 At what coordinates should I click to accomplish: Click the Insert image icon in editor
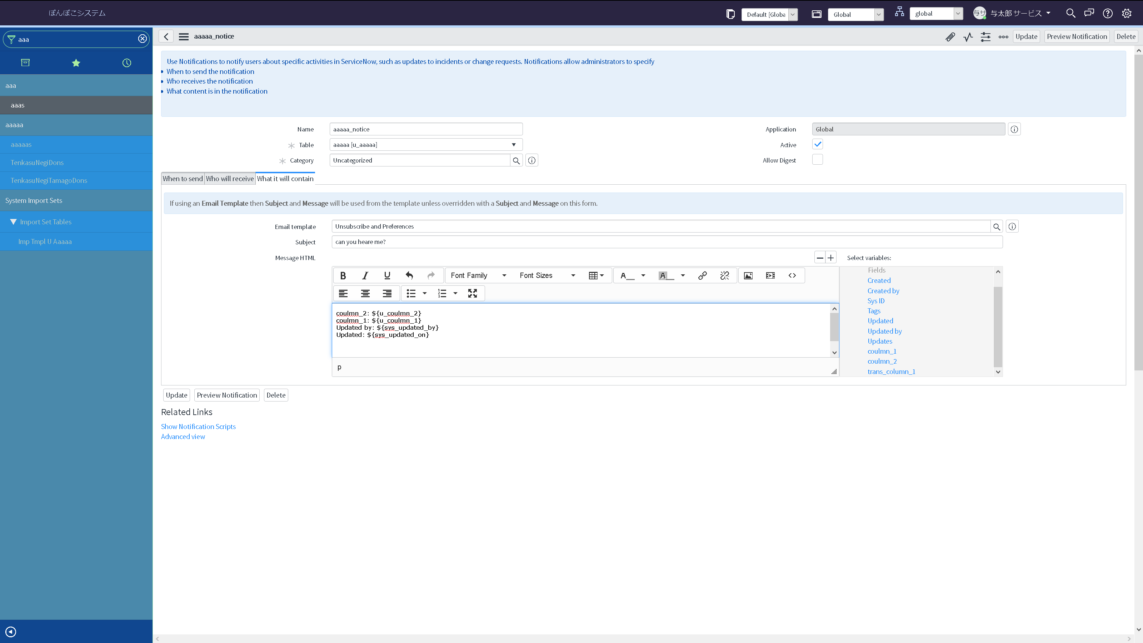pyautogui.click(x=748, y=275)
